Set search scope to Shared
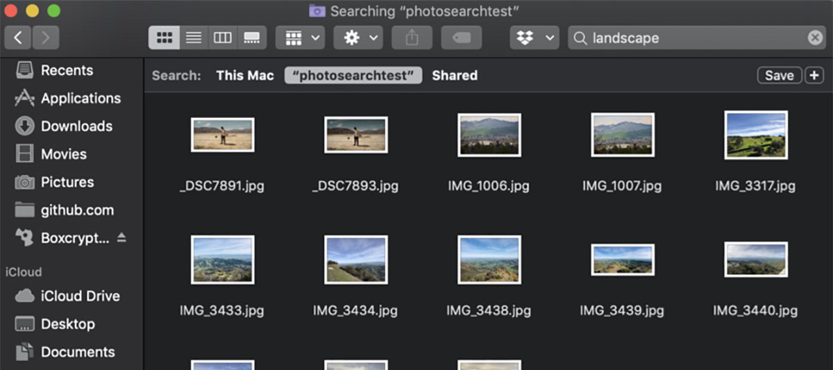Image resolution: width=833 pixels, height=370 pixels. point(455,75)
